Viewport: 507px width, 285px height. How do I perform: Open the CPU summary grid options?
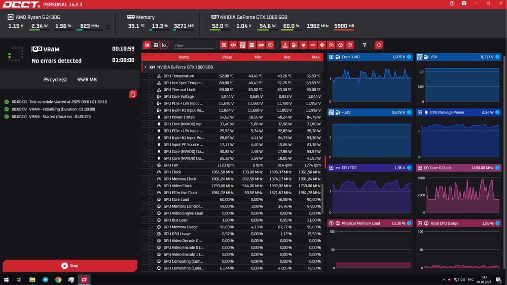click(x=107, y=27)
